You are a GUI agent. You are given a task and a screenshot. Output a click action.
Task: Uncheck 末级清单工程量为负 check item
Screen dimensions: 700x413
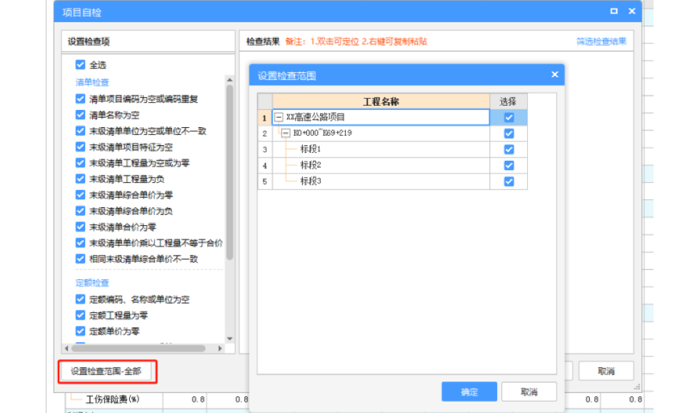(x=81, y=179)
